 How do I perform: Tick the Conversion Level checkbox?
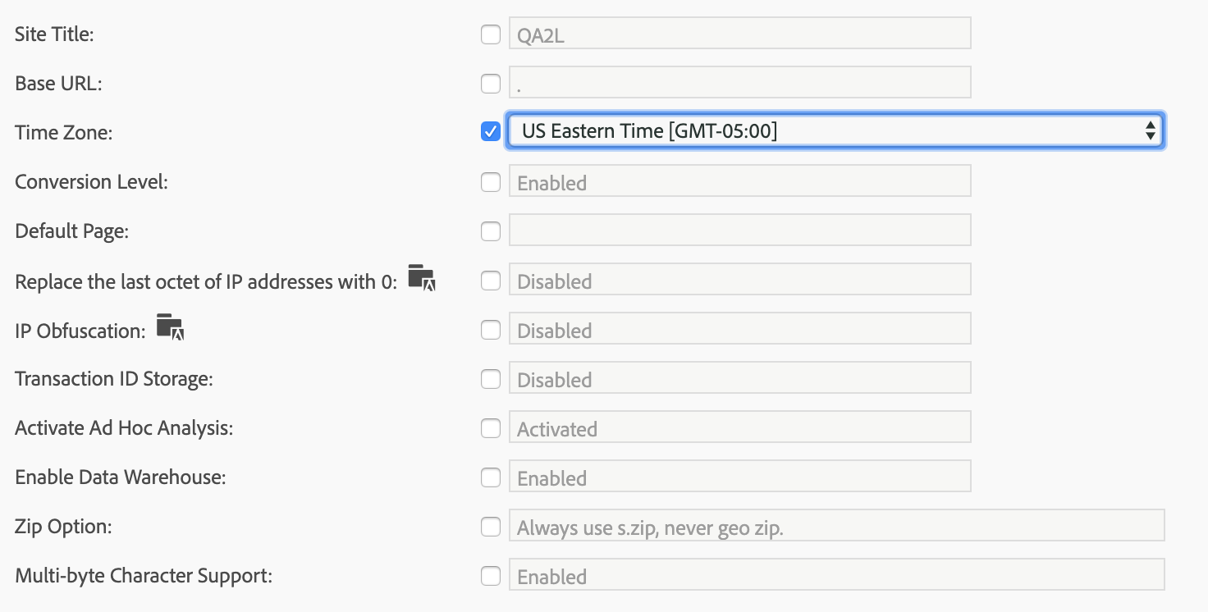point(491,182)
